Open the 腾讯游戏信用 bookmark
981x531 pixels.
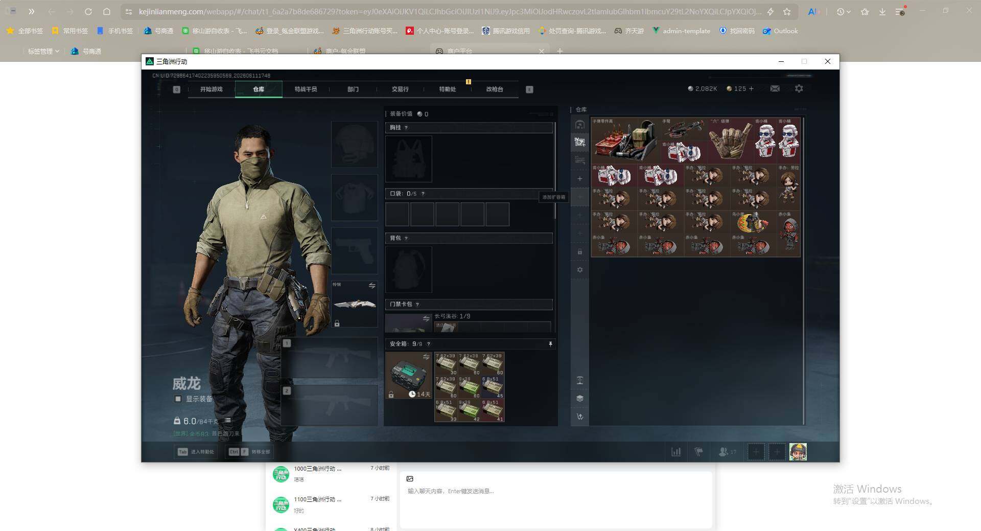pyautogui.click(x=506, y=31)
